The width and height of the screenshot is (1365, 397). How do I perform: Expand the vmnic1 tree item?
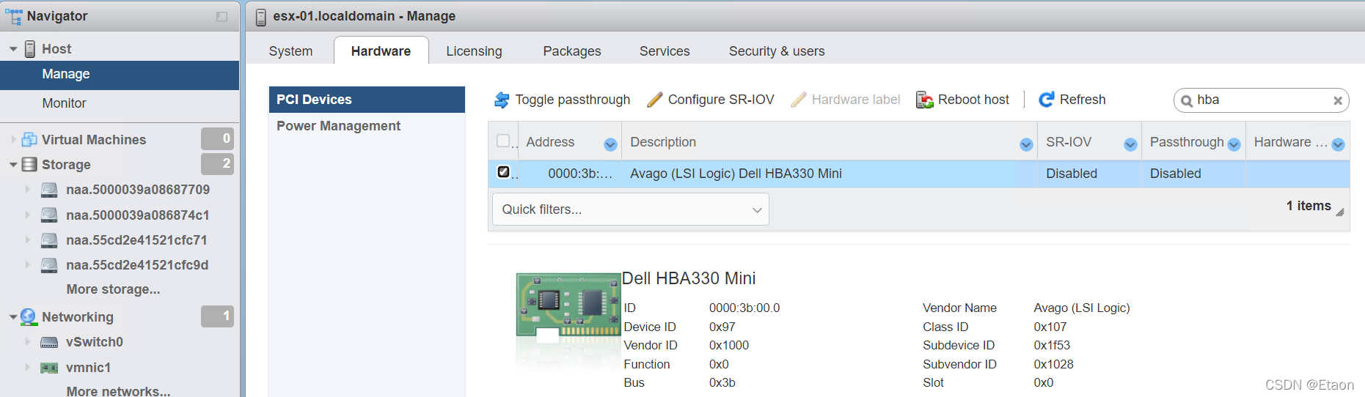click(x=28, y=368)
